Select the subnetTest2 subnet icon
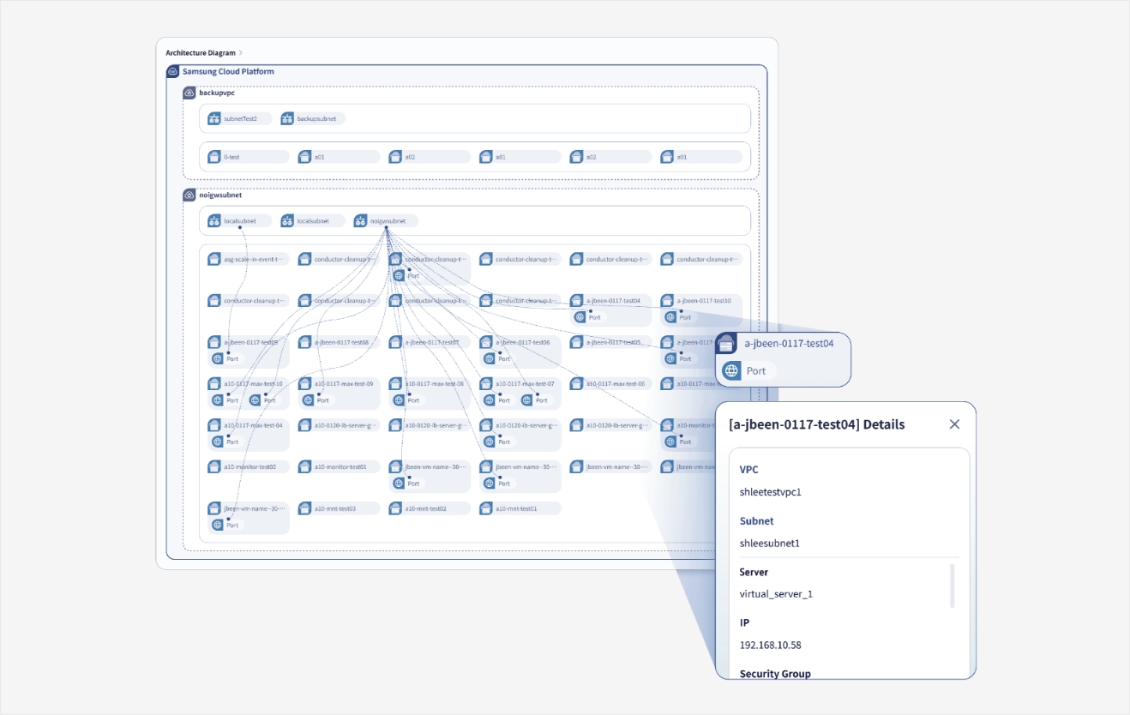 click(214, 118)
